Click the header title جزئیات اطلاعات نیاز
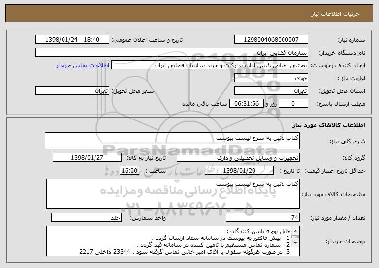 pos(335,14)
